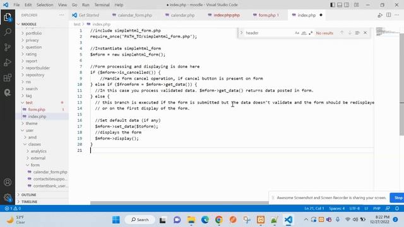Viewport: 404px width, 227px height.
Task: Open notifications bell in status bar
Action: [x=397, y=209]
